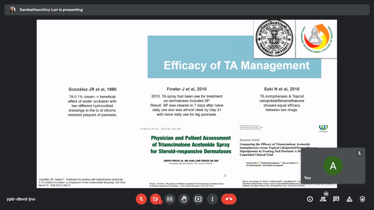Unmute the microphone
Viewport: 374px width, 210px height.
click(x=141, y=199)
